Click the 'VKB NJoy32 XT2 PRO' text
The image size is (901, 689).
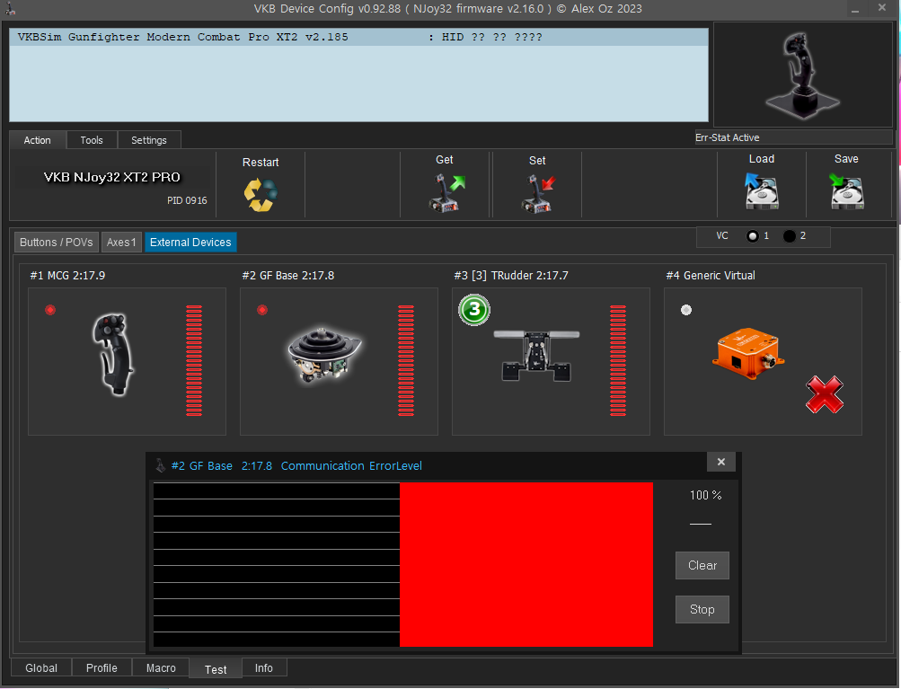112,177
